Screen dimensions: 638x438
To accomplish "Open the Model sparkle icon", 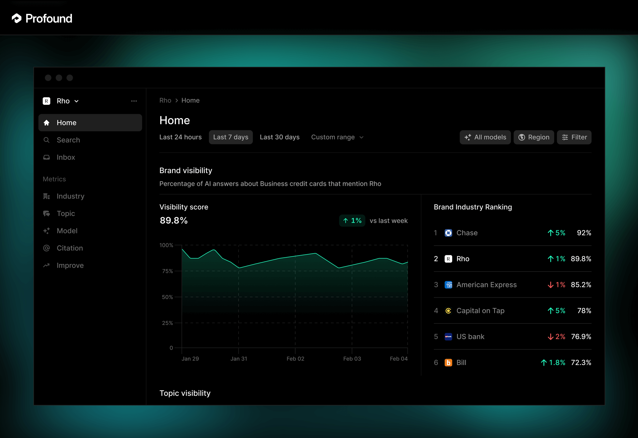I will (46, 231).
